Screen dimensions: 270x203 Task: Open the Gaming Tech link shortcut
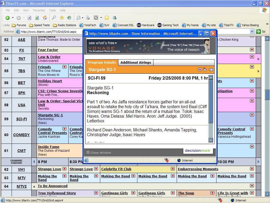coord(168,25)
